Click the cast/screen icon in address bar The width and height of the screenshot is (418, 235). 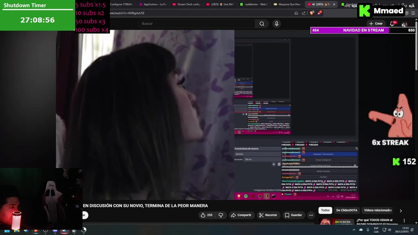(296, 13)
